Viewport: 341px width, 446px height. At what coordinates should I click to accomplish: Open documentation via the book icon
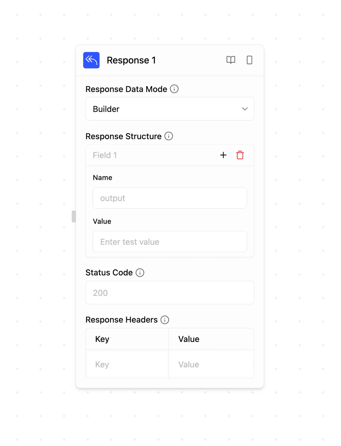pyautogui.click(x=231, y=60)
